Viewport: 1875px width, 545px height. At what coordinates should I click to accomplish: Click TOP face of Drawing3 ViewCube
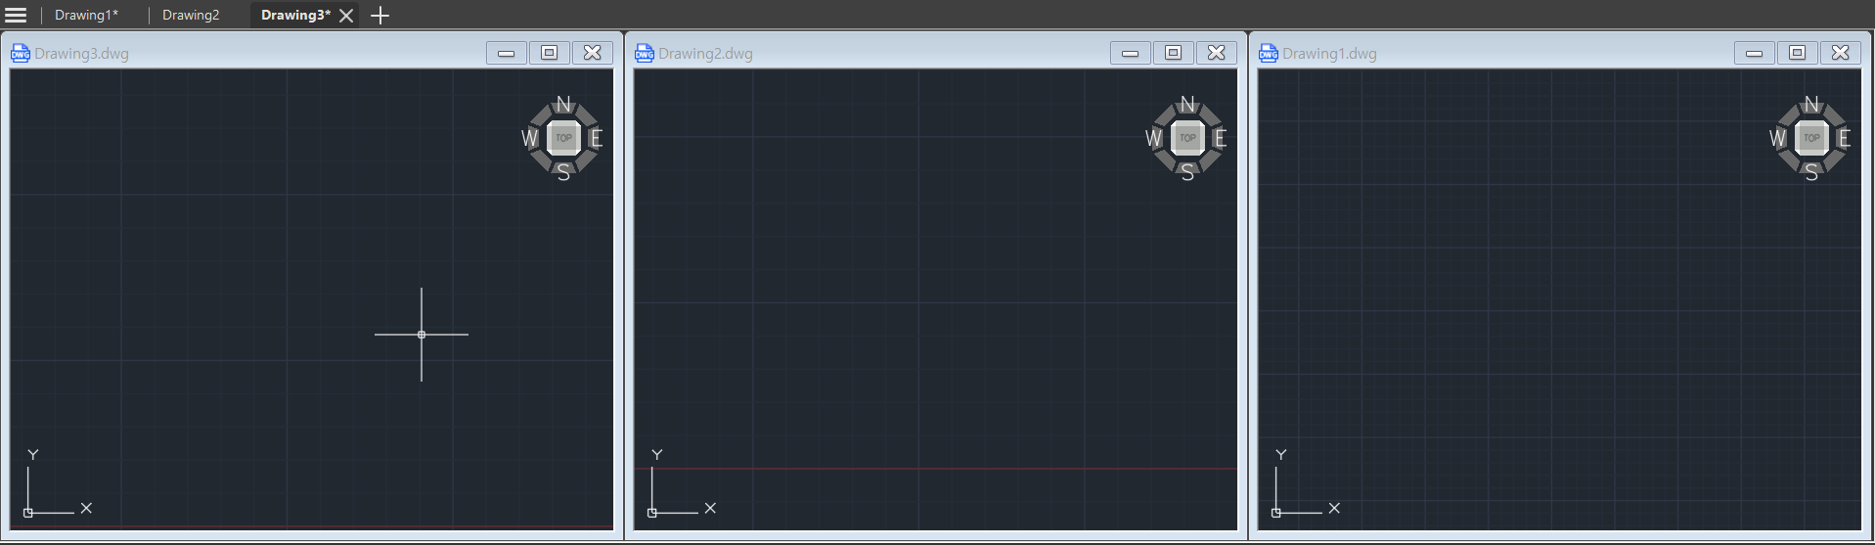click(563, 138)
